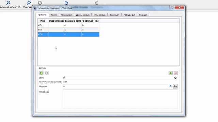Click calculated value 4 in the #Пт row

click(x=65, y=30)
